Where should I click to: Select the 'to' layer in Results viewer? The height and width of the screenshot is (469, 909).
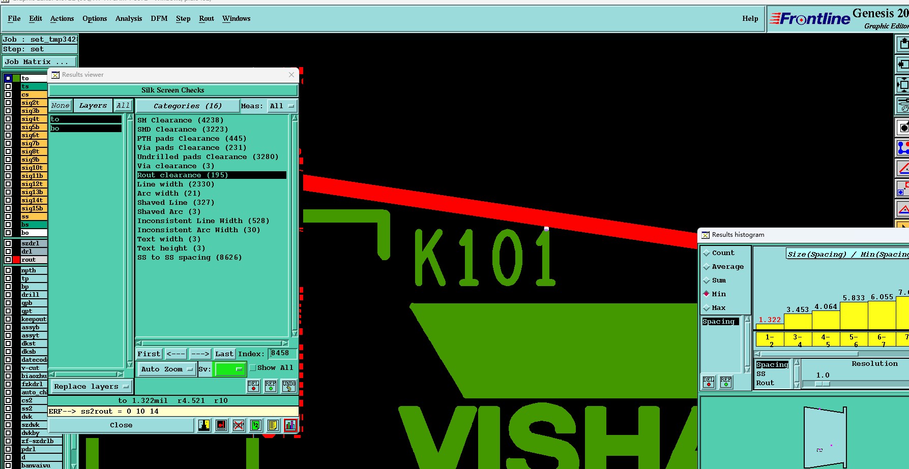click(86, 119)
